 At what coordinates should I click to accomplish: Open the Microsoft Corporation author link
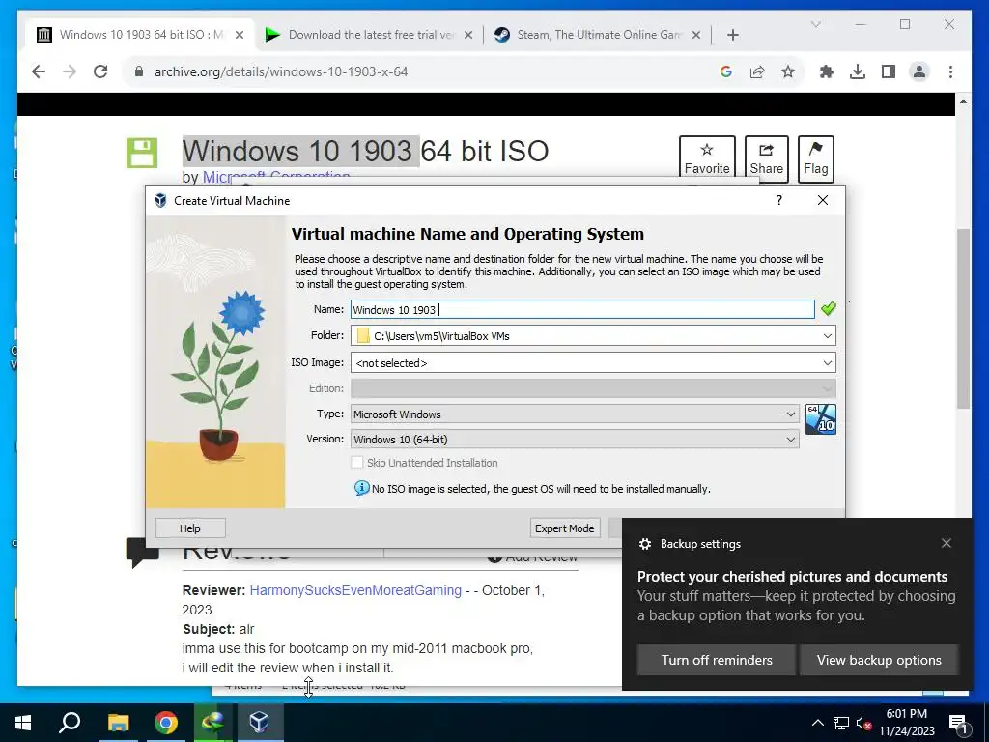tap(276, 177)
